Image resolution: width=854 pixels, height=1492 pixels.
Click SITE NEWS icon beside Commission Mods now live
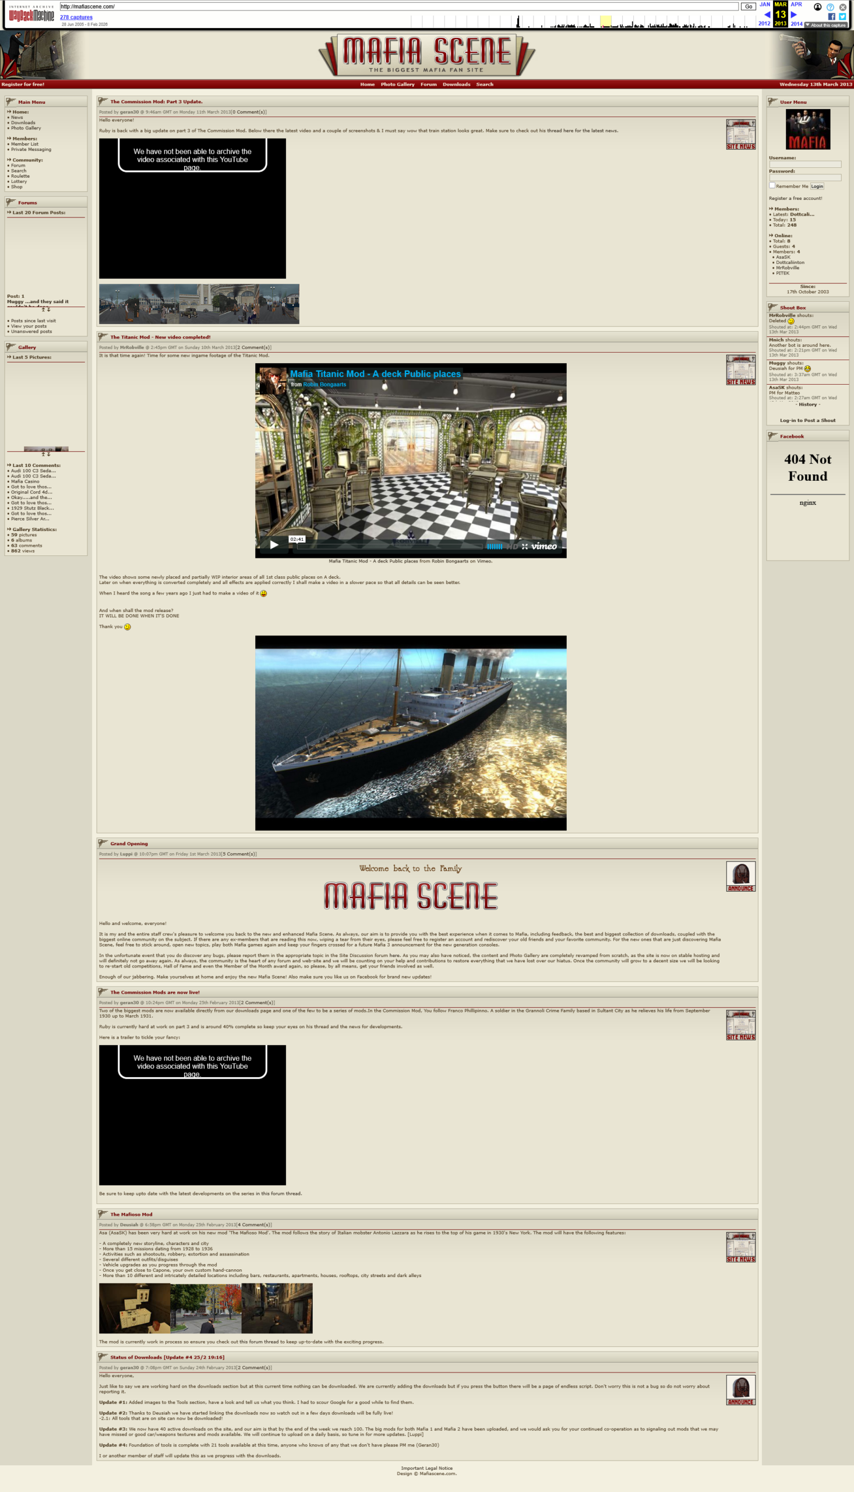tap(741, 1025)
